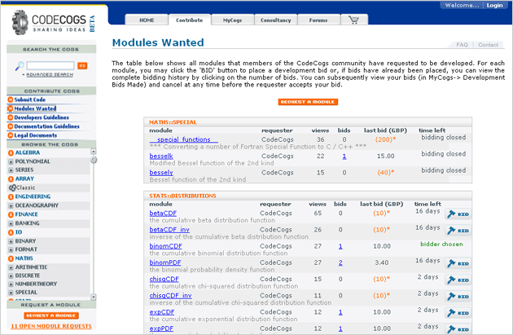Click the orange search go button

82,64
